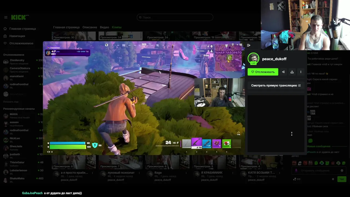
Task: Switch to the Клипы channel tab
Action: [x=116, y=27]
